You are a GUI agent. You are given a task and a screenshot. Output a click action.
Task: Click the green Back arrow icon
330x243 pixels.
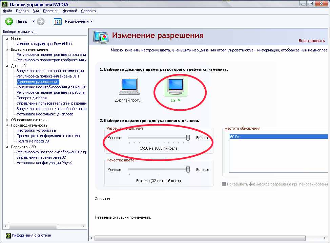tap(9, 21)
